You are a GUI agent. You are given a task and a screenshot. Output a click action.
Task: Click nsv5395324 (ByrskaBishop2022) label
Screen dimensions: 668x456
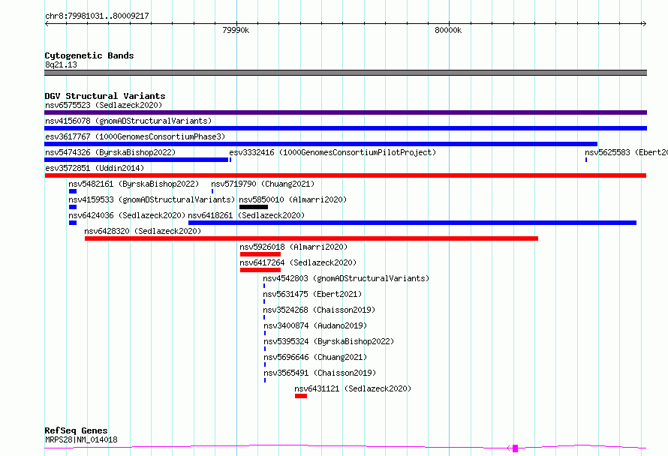tap(329, 341)
